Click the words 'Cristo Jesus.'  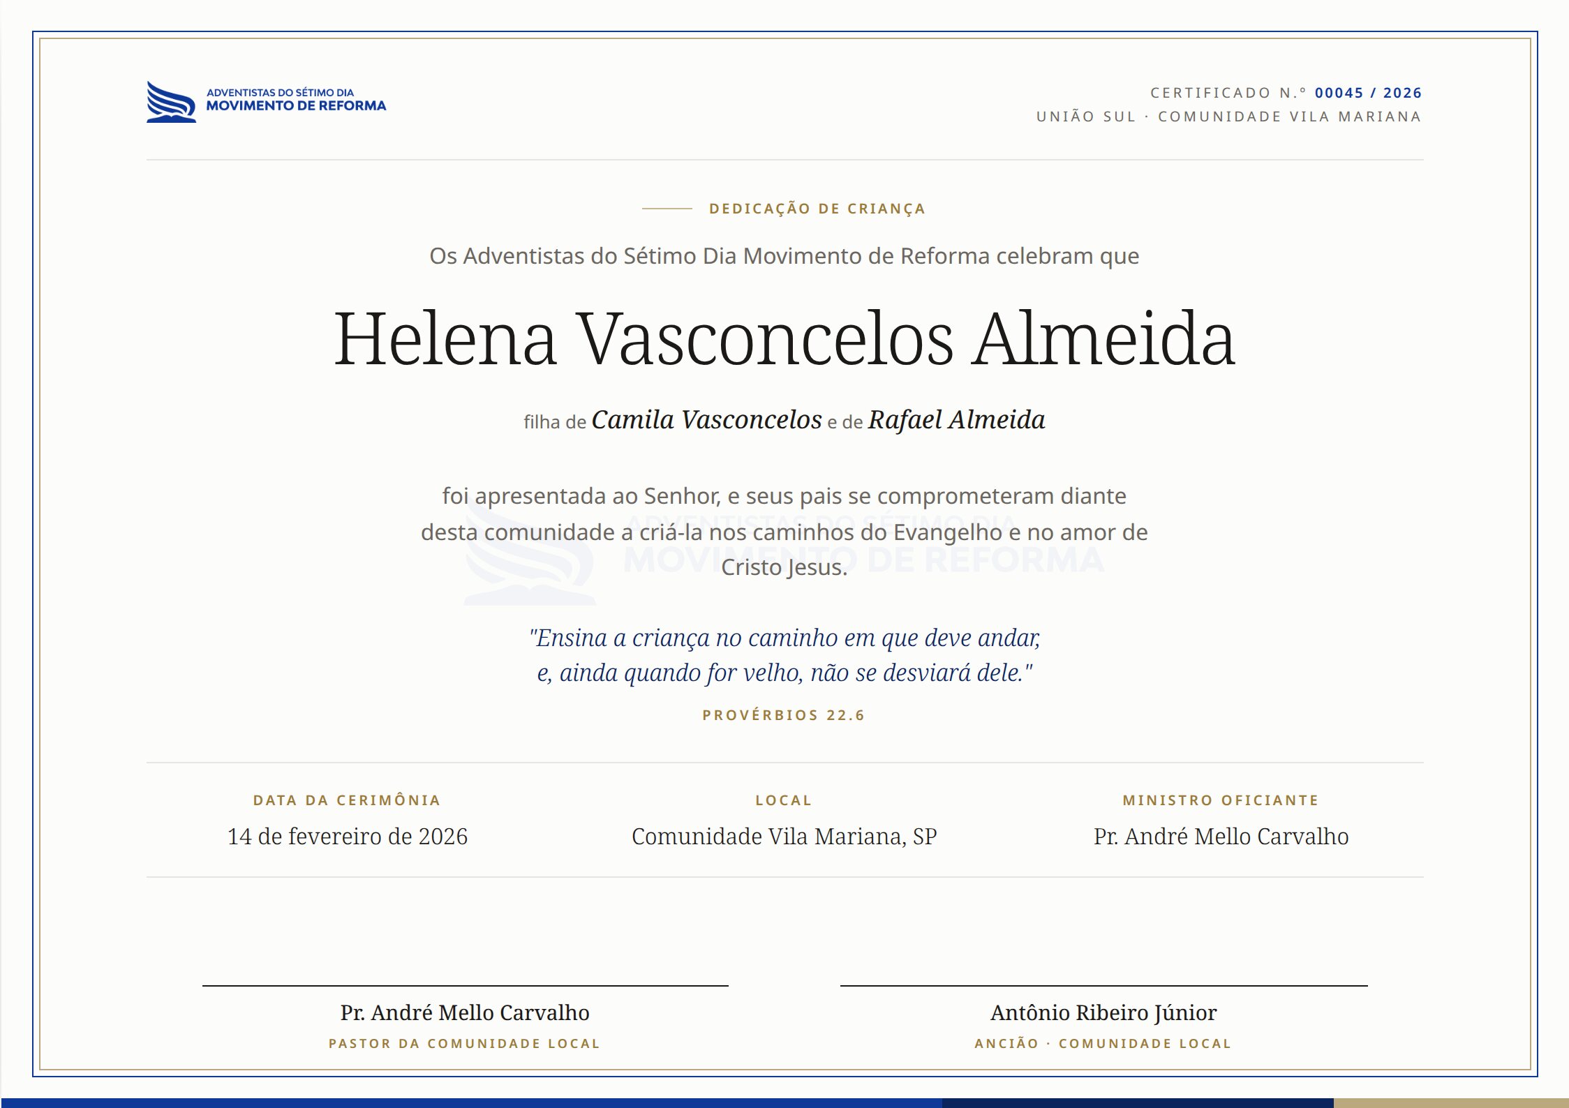coord(784,567)
